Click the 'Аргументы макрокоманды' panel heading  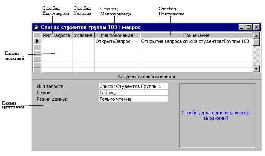click(146, 77)
